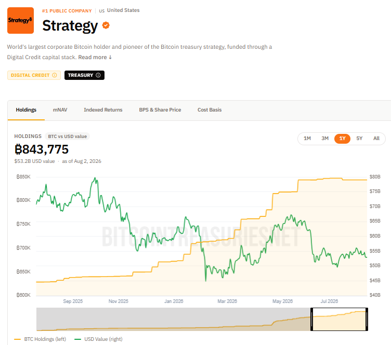Click the Strategy orange logo thumbnail
The width and height of the screenshot is (391, 345).
(x=20, y=20)
